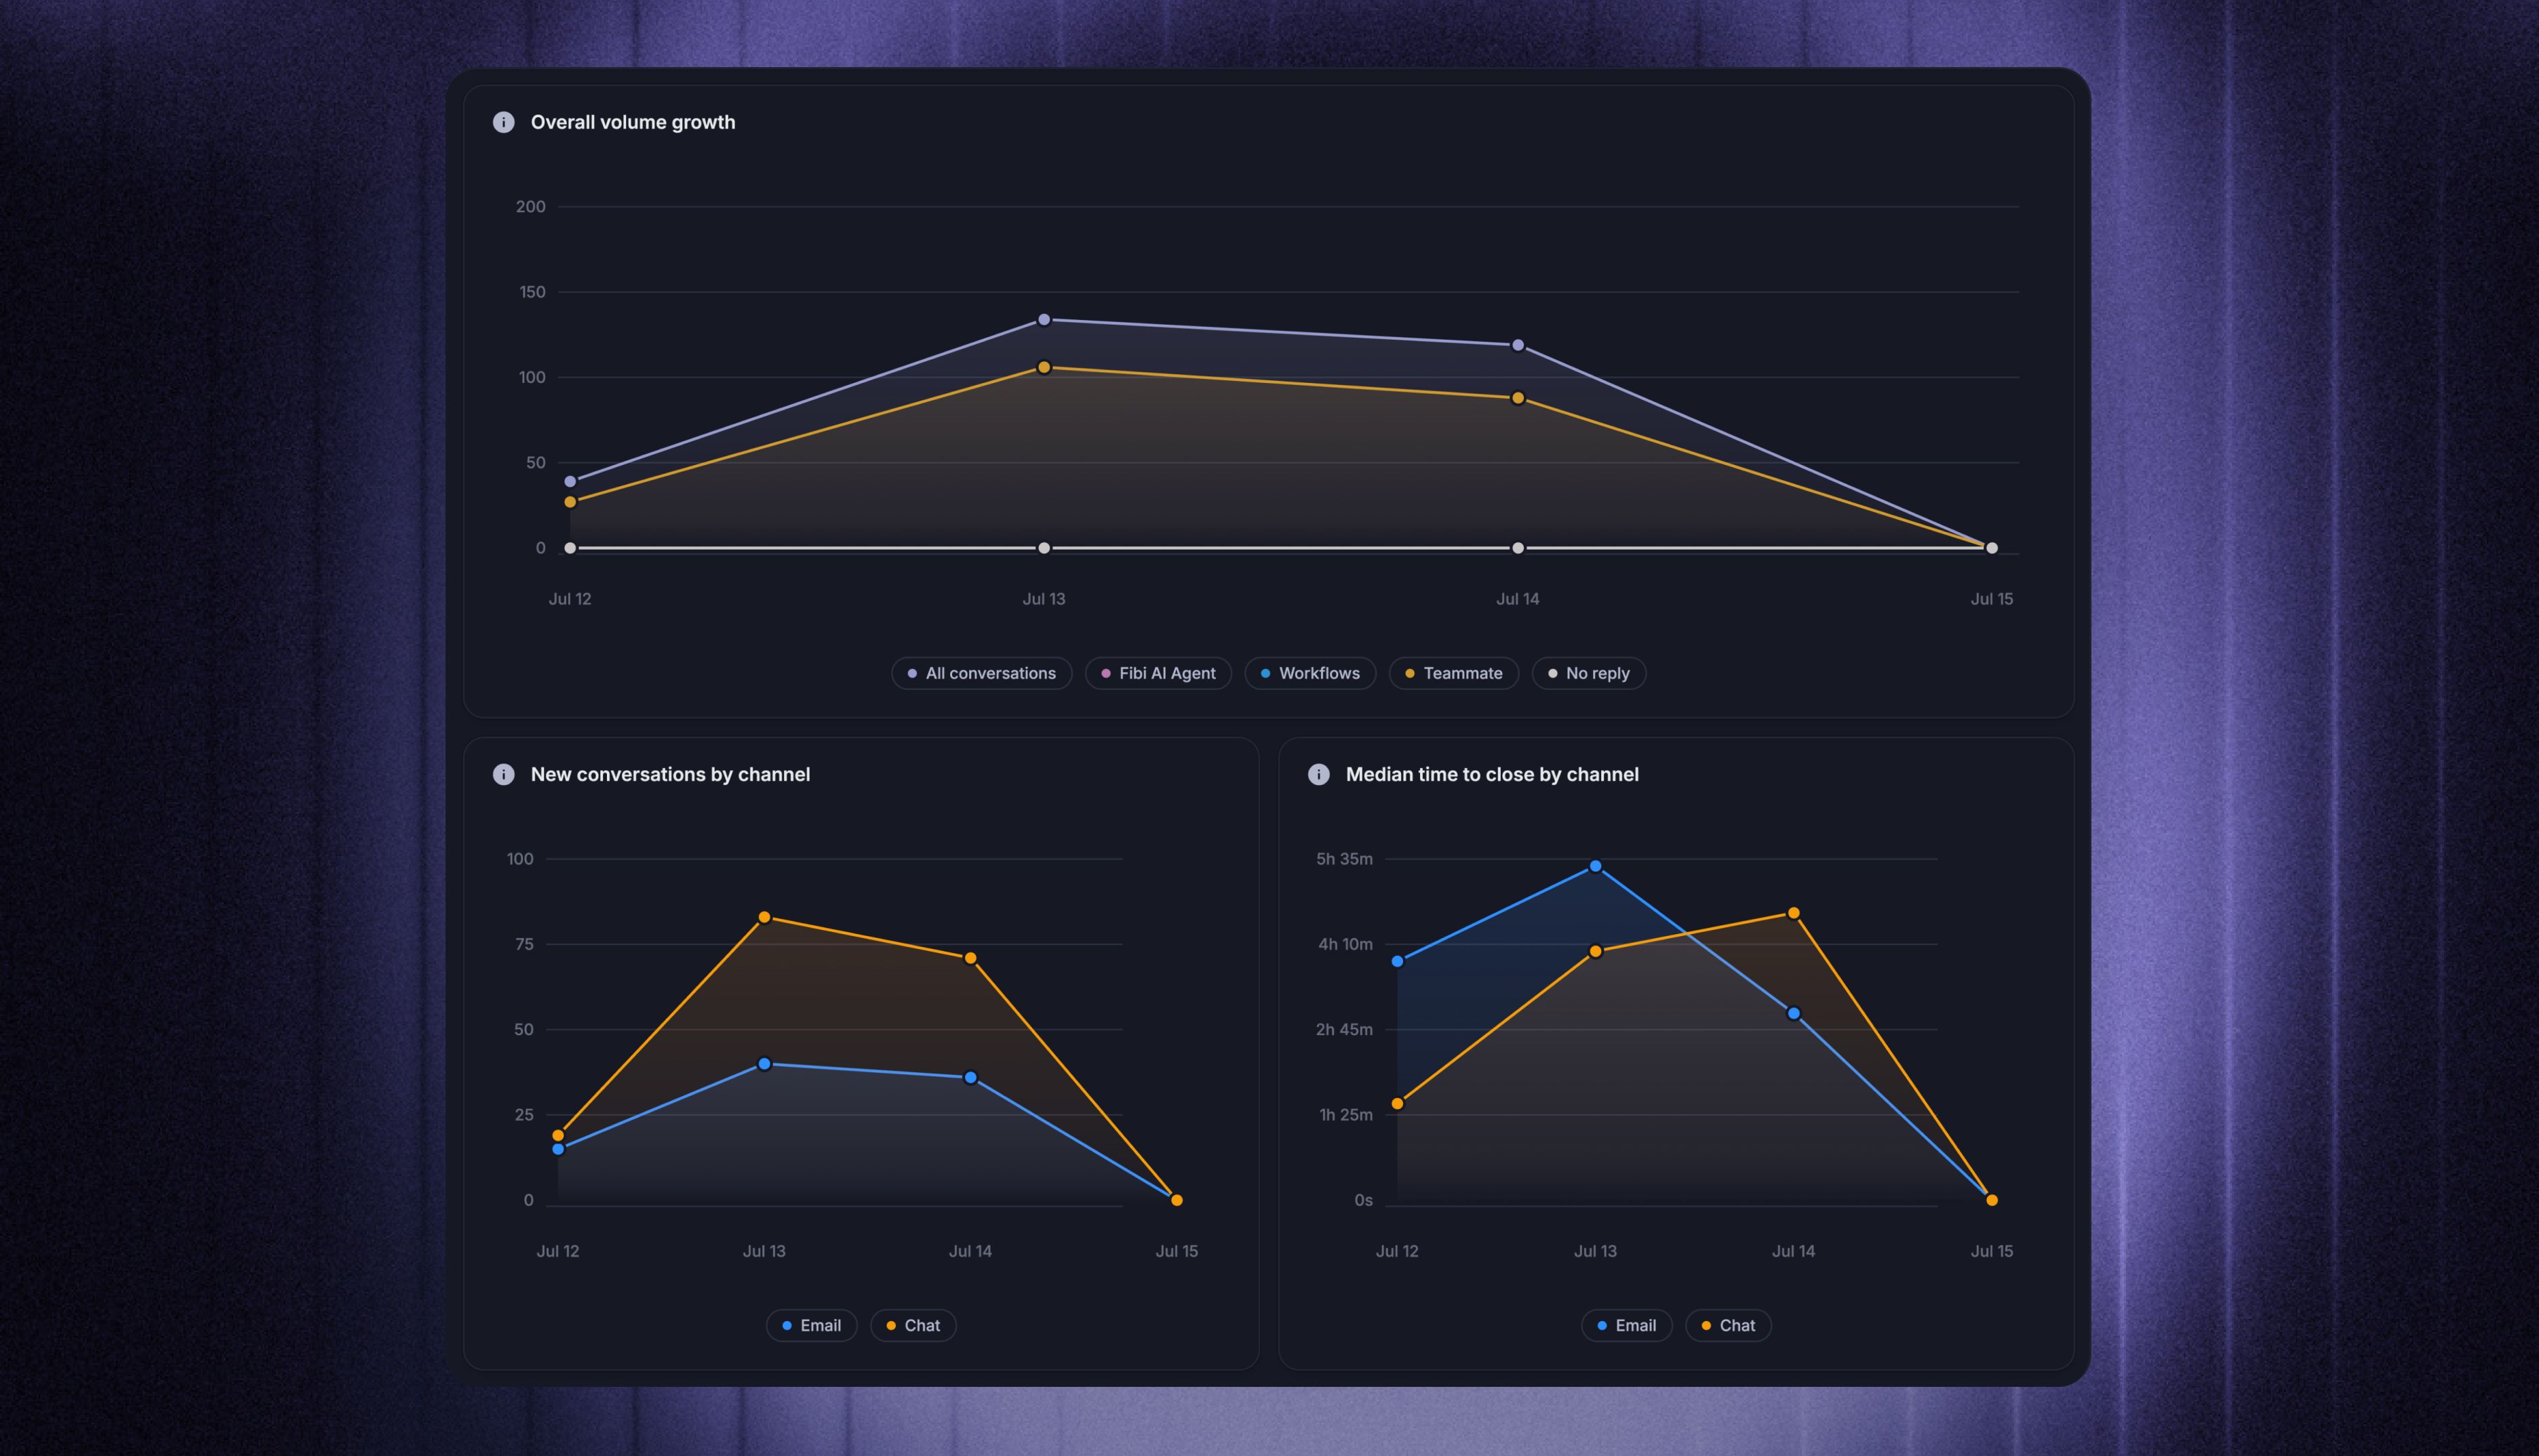Click Jul 14 x-axis label in Overall volume growth
Screen dimensions: 2539x1456
[1518, 599]
